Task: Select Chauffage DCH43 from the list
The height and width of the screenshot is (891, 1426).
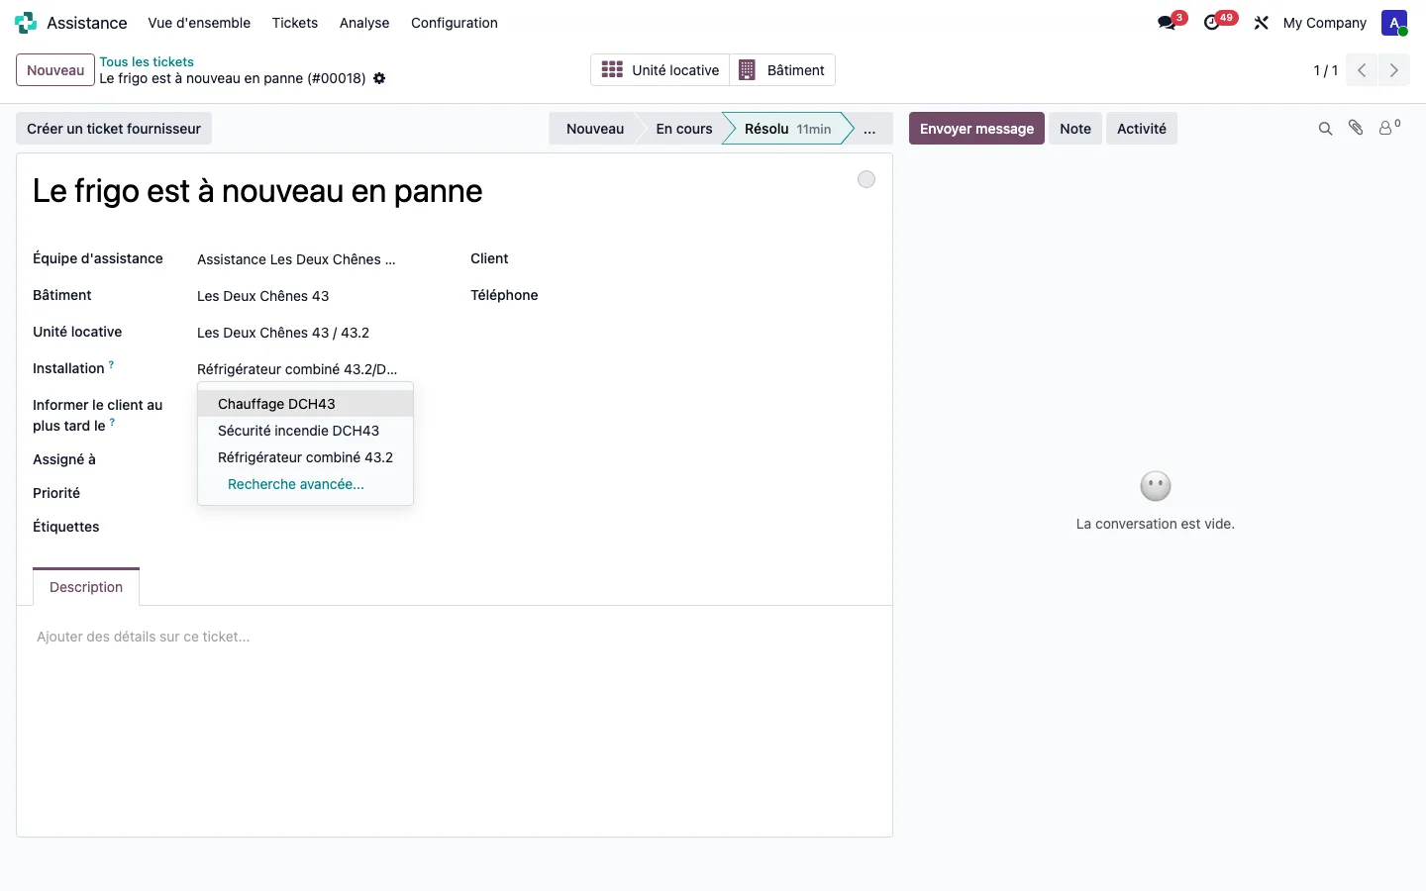Action: coord(305,404)
